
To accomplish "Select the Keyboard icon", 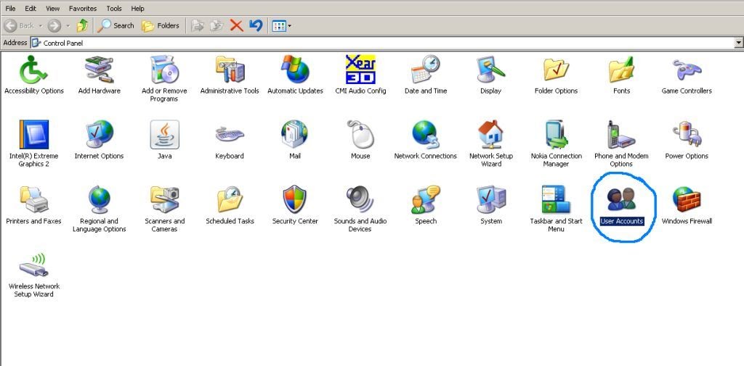I will click(230, 135).
